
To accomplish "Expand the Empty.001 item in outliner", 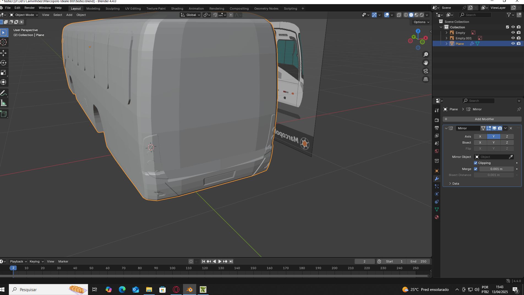I will 446,38.
